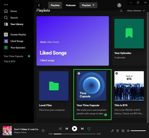This screenshot has width=149, height=138.
Task: Switch to the Podcasts tab
Action: pyautogui.click(x=71, y=5)
